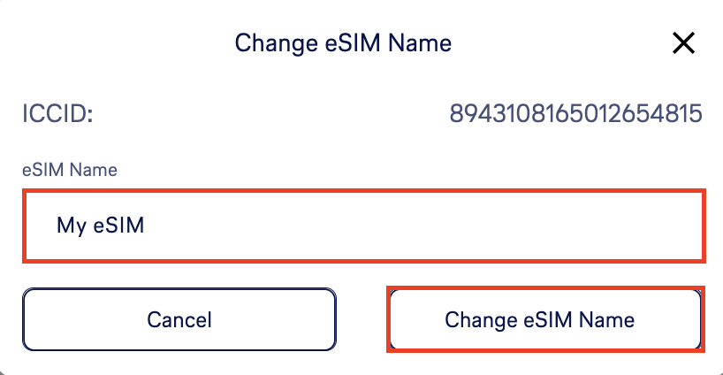Select the ICCID value text
The image size is (723, 375).
click(x=575, y=114)
